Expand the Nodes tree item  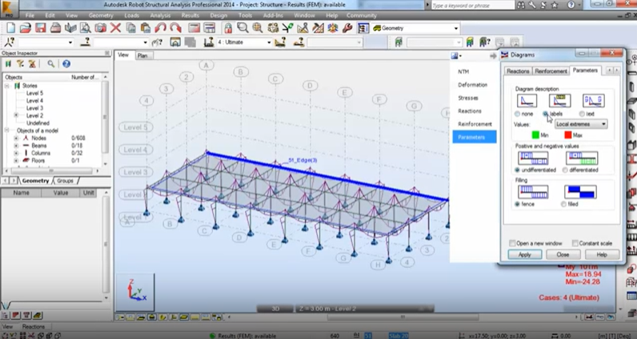point(16,138)
